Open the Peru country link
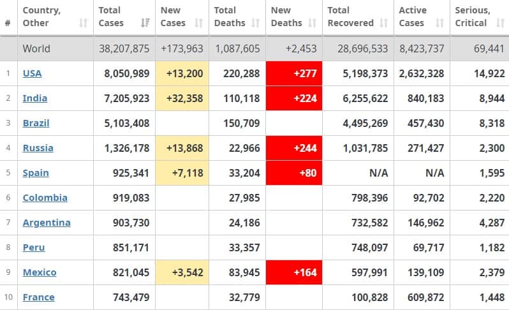Viewport: 509px width, 310px height. (34, 247)
